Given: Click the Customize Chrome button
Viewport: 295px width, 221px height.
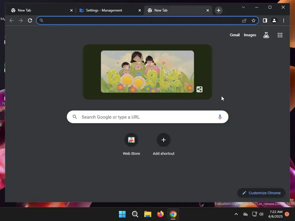Looking at the screenshot, I should coord(261,193).
